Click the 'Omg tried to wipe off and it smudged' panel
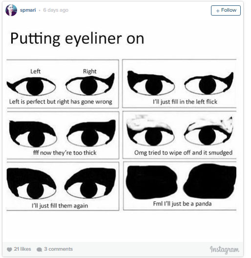Viewport: 251px width, 258px height. [180, 135]
